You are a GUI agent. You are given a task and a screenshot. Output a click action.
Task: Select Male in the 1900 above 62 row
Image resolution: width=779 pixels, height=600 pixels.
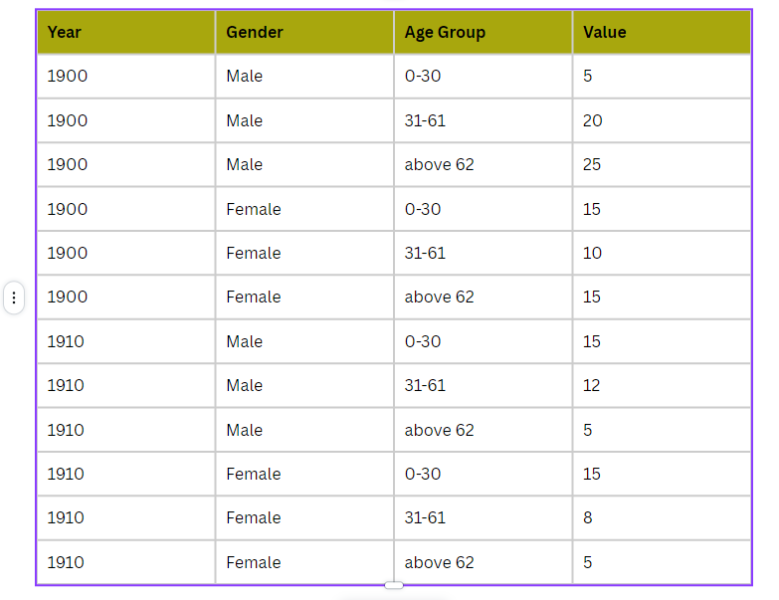303,164
